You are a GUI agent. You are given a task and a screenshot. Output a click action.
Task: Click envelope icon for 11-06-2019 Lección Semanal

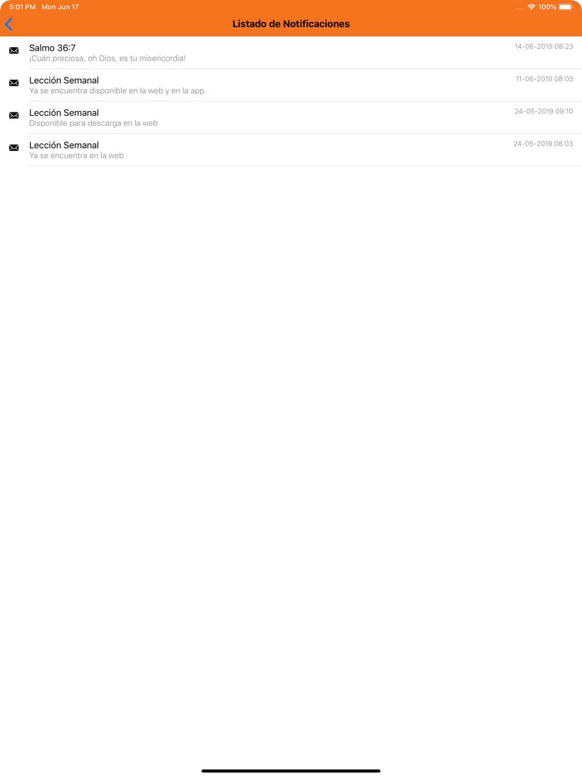coord(14,83)
